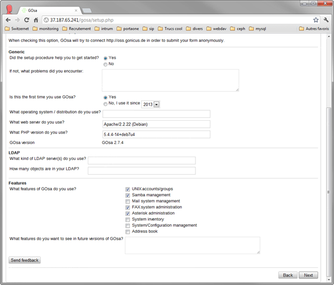Open the Switzernet bookmark folder
Image resolution: width=334 pixels, height=285 pixels.
pos(17,29)
